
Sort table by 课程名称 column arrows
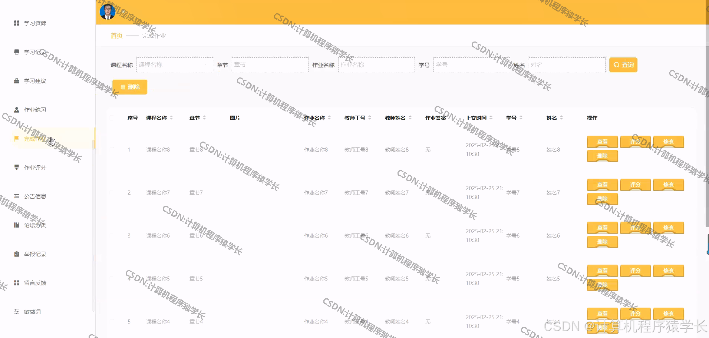tap(171, 118)
